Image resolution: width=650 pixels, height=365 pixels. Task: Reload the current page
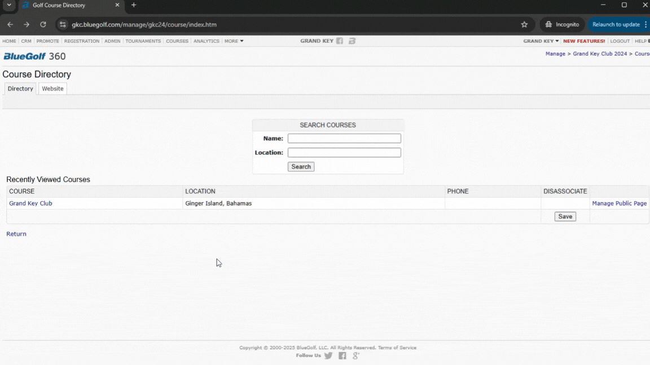coord(43,24)
